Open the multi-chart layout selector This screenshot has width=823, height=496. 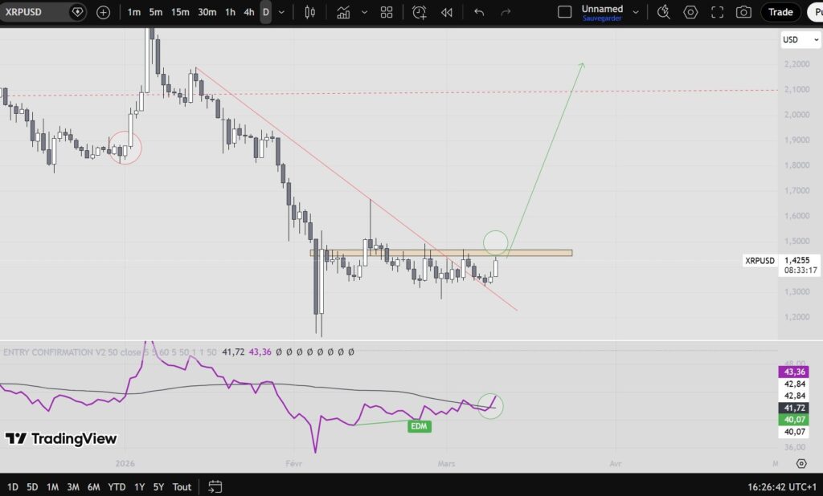(386, 12)
